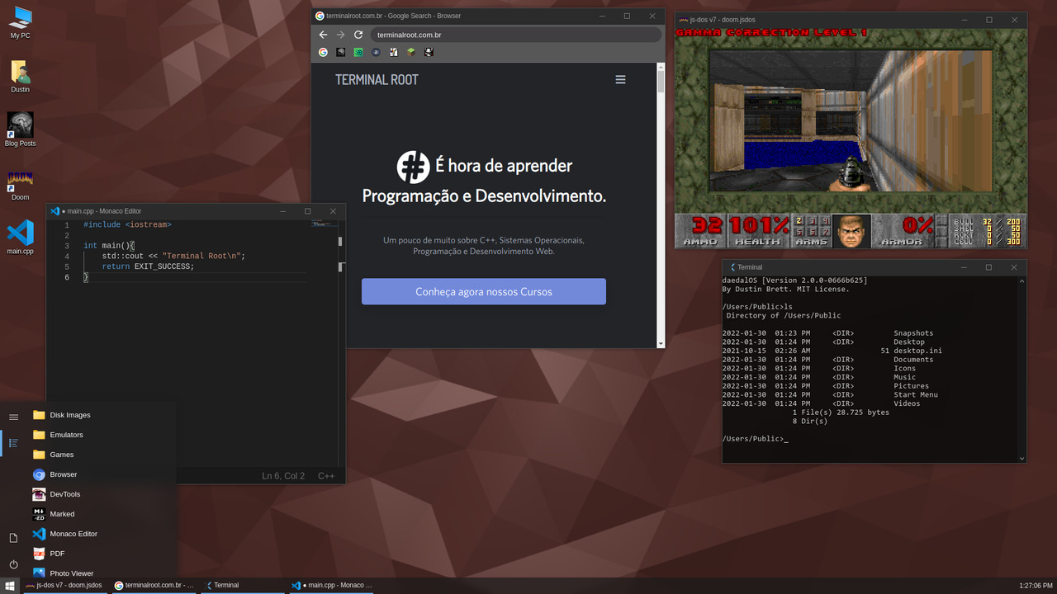The height and width of the screenshot is (594, 1057).
Task: Switch to js-dos doom.jsdos taskbar entry
Action: (64, 586)
